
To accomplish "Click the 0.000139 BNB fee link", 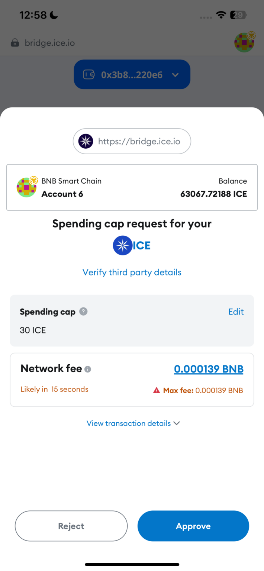I will coord(209,369).
